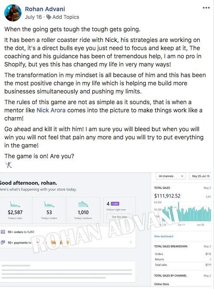Viewport: 214px width, 289px height.
Task: Open the Nick Arora mention link
Action: (x=51, y=110)
